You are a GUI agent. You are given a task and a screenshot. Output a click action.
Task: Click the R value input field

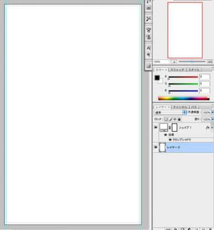pyautogui.click(x=204, y=77)
